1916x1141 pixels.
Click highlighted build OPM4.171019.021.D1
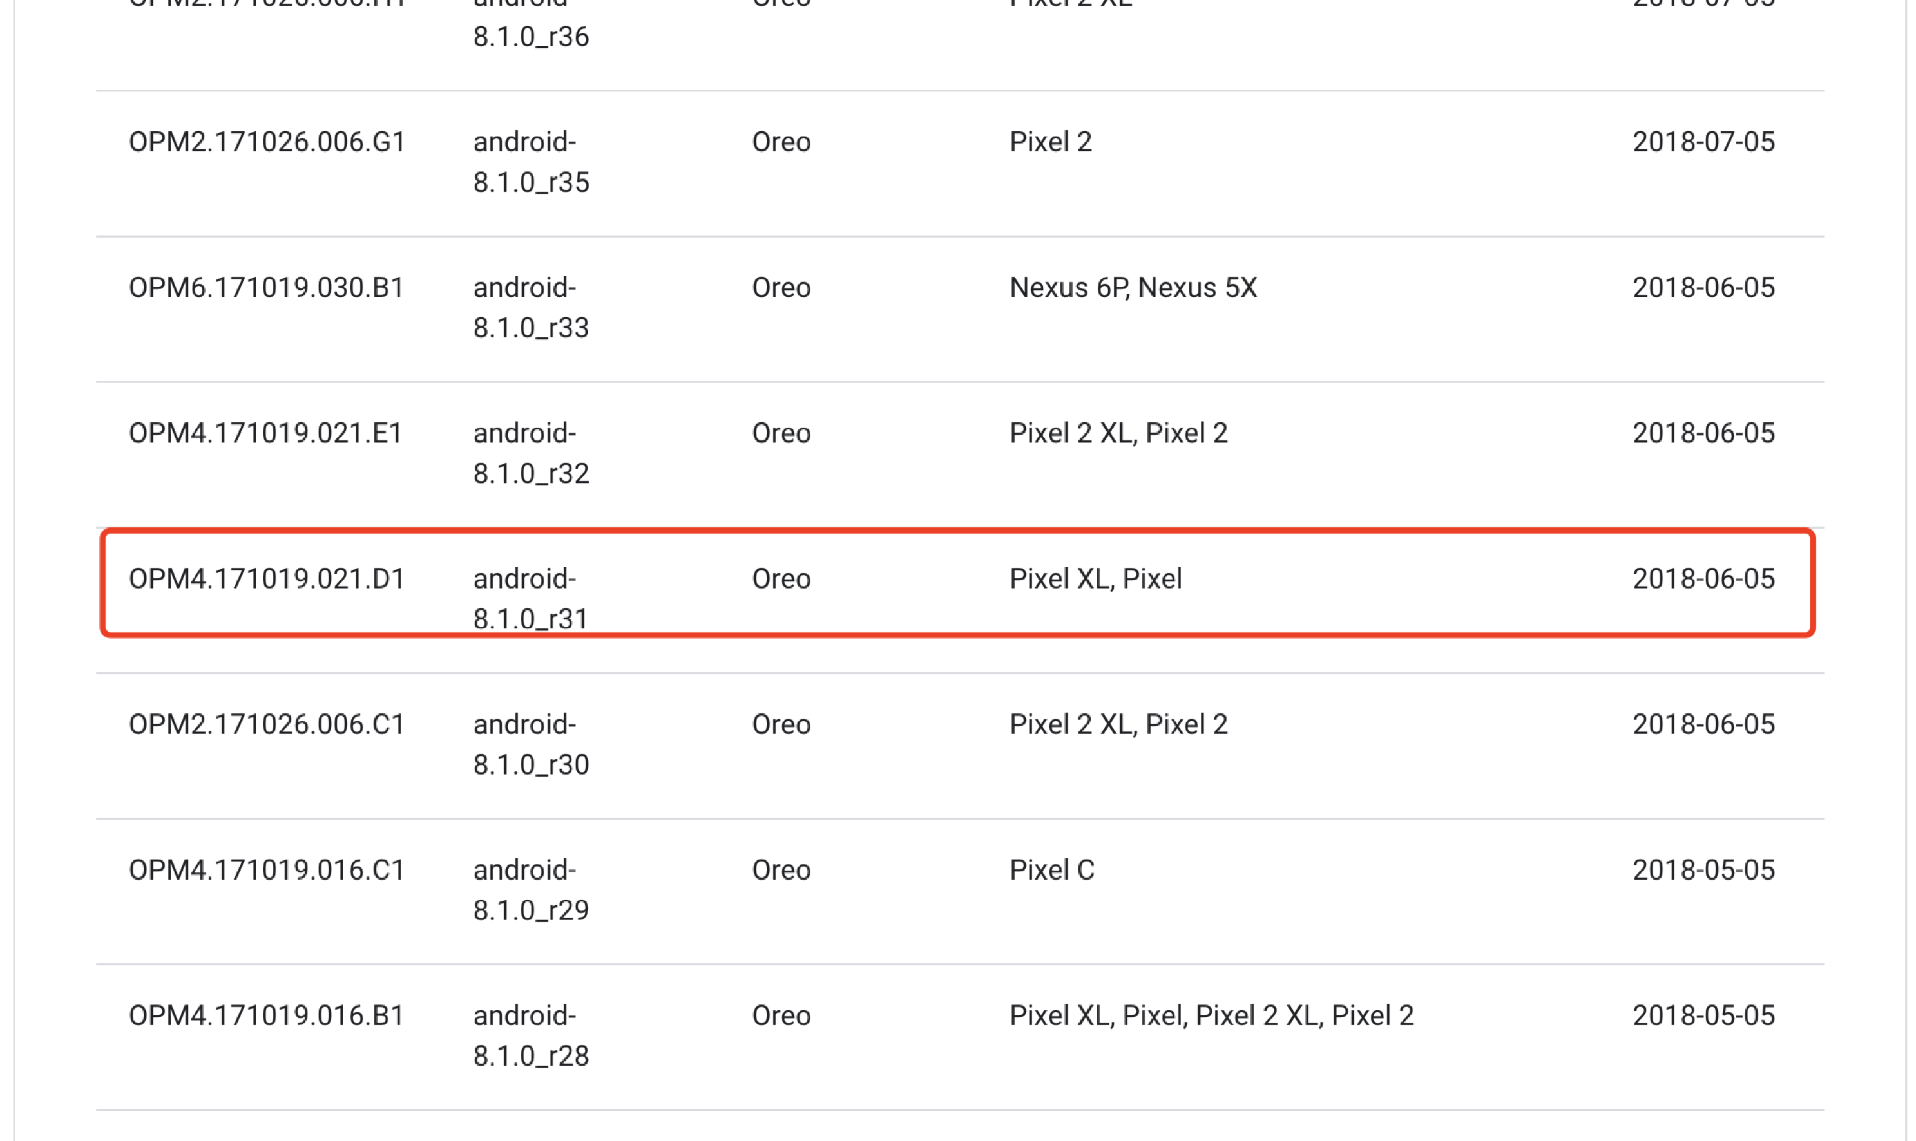click(267, 579)
